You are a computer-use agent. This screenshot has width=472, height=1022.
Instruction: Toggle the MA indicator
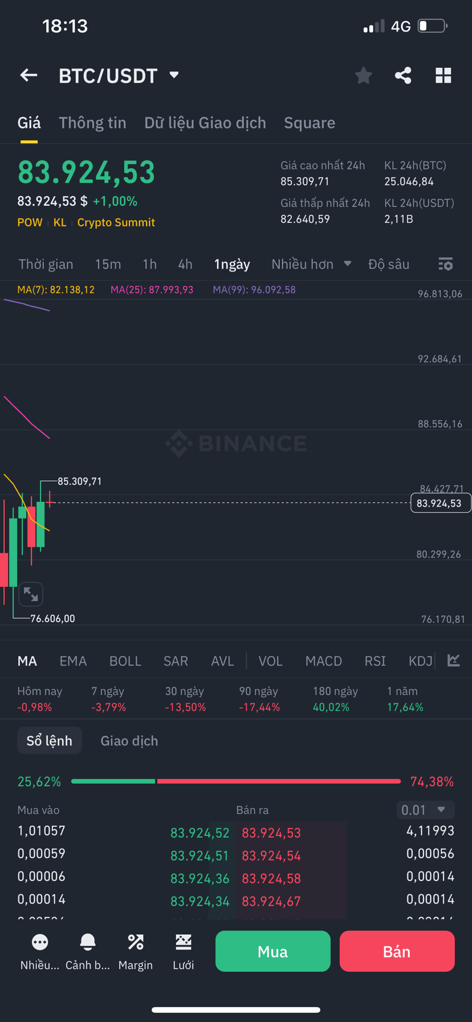[x=27, y=661]
